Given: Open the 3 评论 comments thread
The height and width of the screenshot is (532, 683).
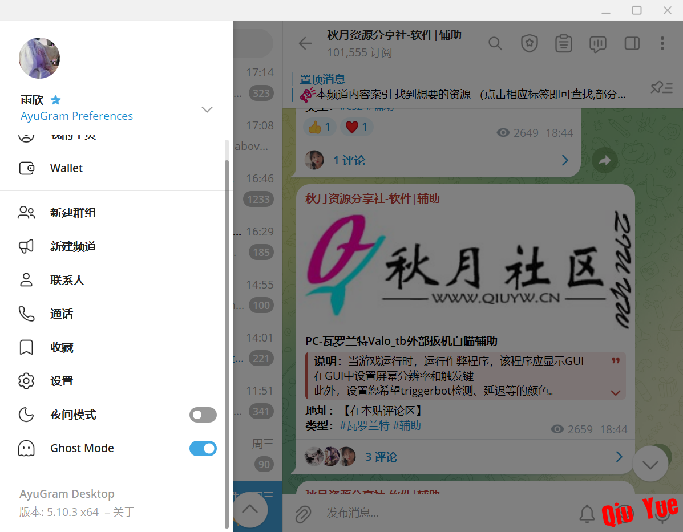Looking at the screenshot, I should (381, 457).
